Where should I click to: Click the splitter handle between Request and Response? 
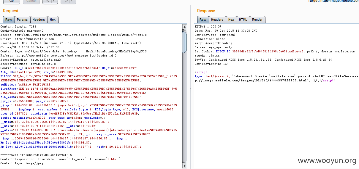pos(190,90)
